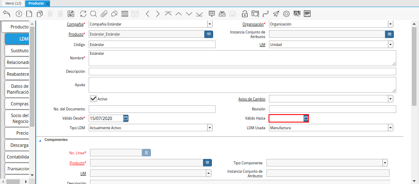This screenshot has width=419, height=184.
Task: Click the Refresh icon in the toolbar
Action: [83, 14]
